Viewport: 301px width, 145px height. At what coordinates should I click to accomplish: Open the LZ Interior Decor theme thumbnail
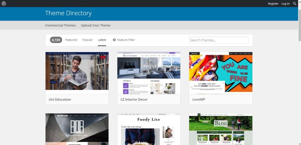[149, 73]
